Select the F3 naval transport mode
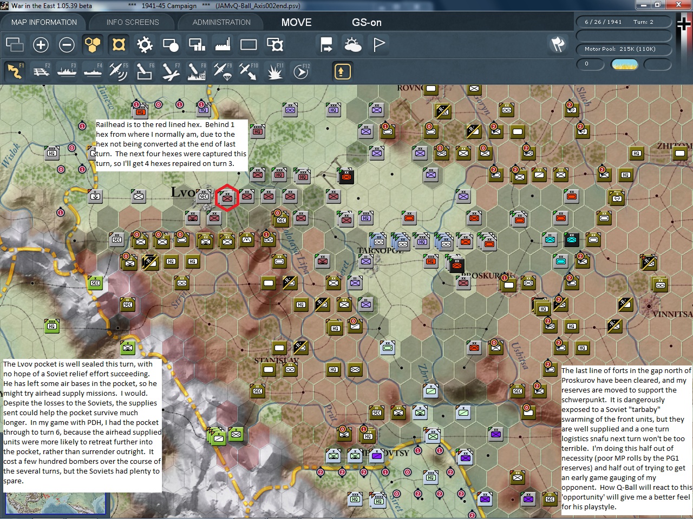Screen dimensions: 693x519 coord(67,71)
